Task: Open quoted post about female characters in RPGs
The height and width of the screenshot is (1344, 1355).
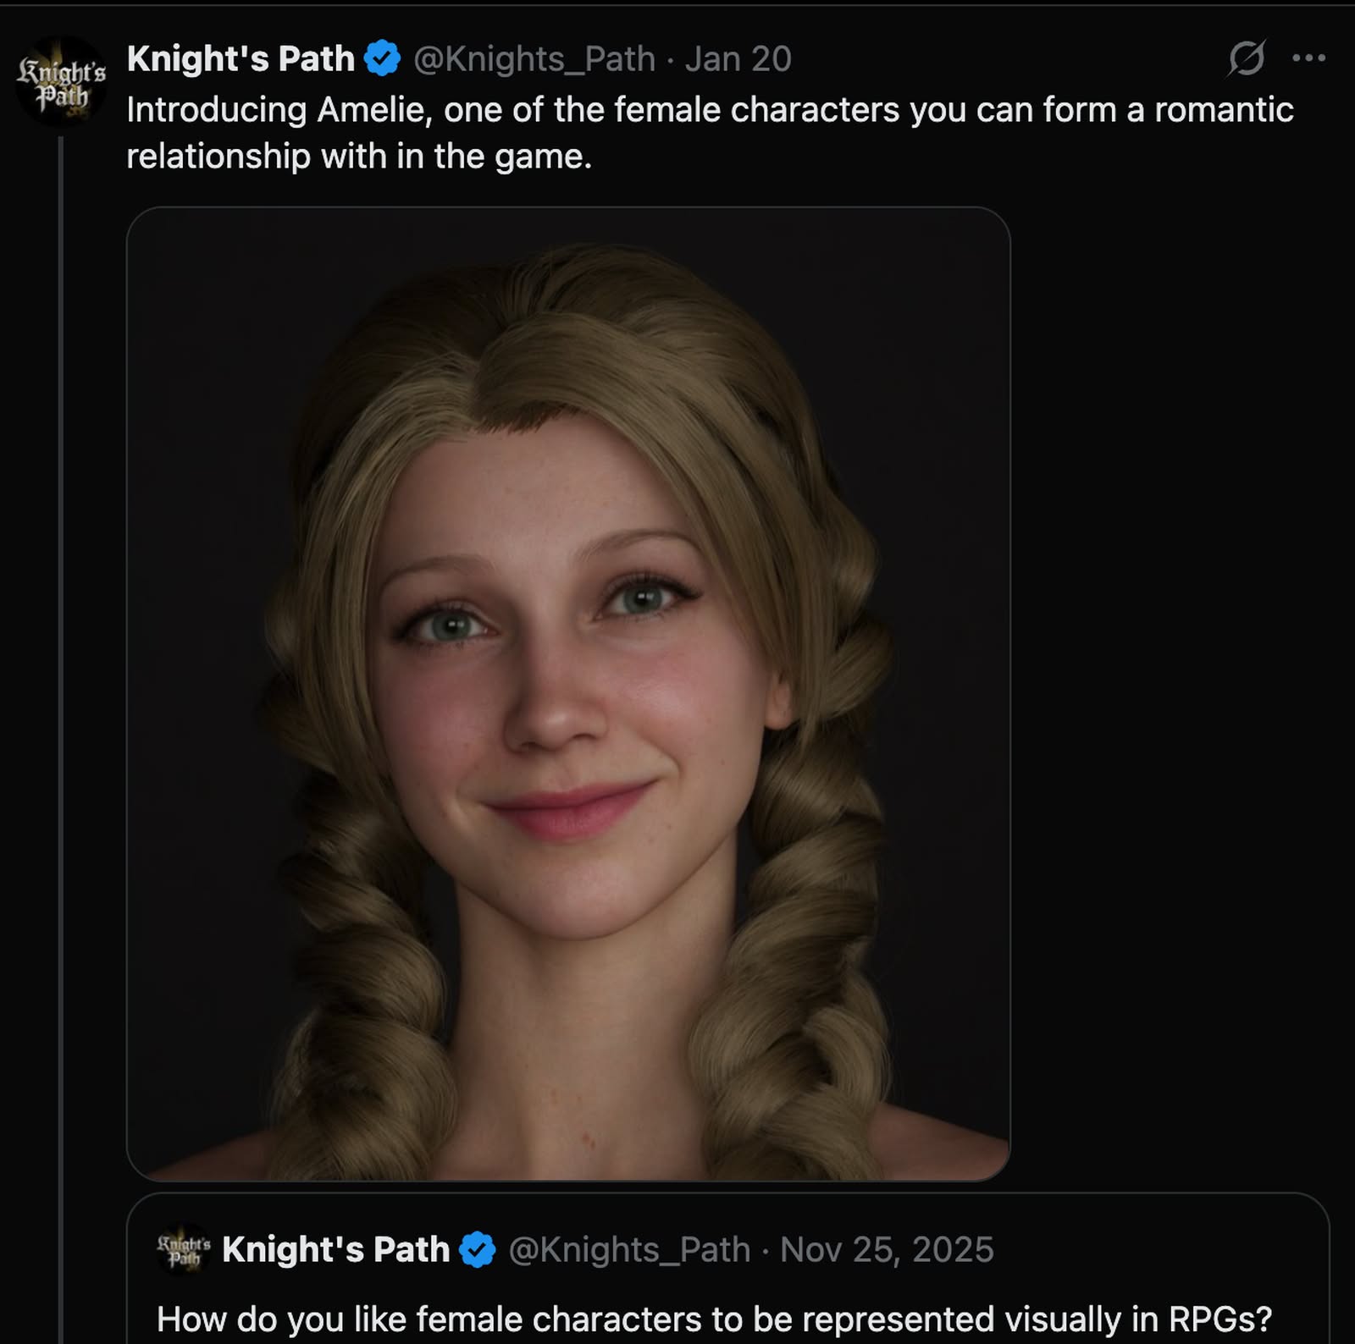Action: click(714, 1319)
